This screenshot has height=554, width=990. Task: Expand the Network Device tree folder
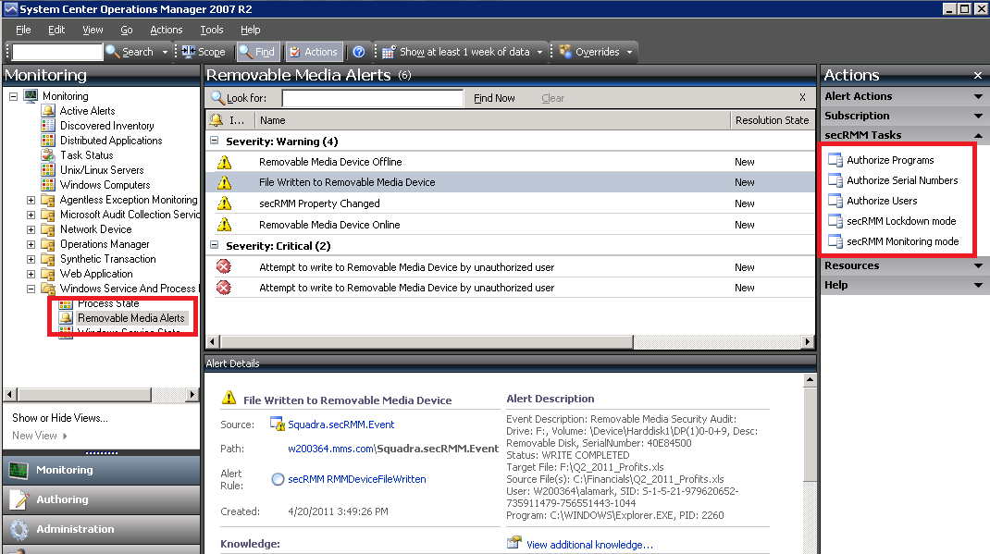click(x=31, y=229)
